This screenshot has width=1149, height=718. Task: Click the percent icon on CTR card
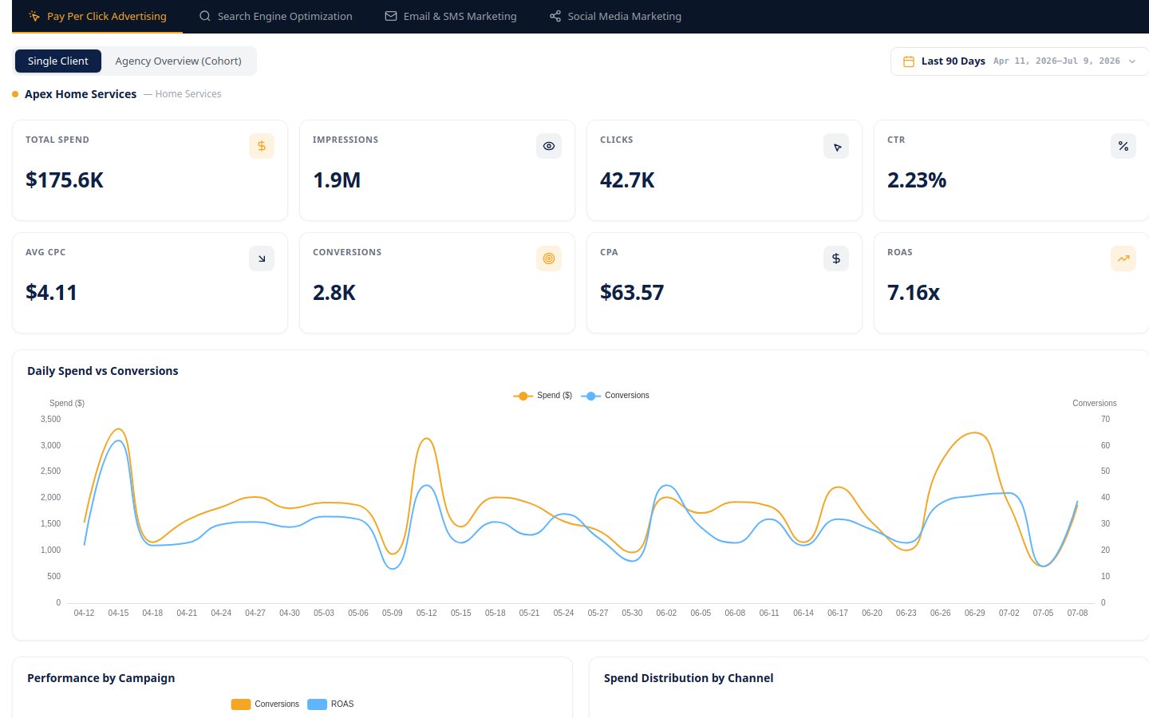(1123, 146)
